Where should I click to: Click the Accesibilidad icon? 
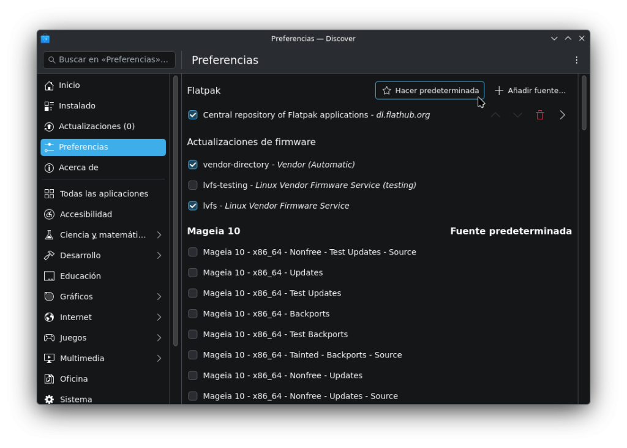click(x=49, y=215)
